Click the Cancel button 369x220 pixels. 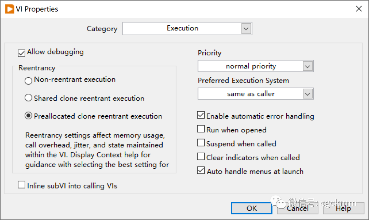[x=297, y=208]
